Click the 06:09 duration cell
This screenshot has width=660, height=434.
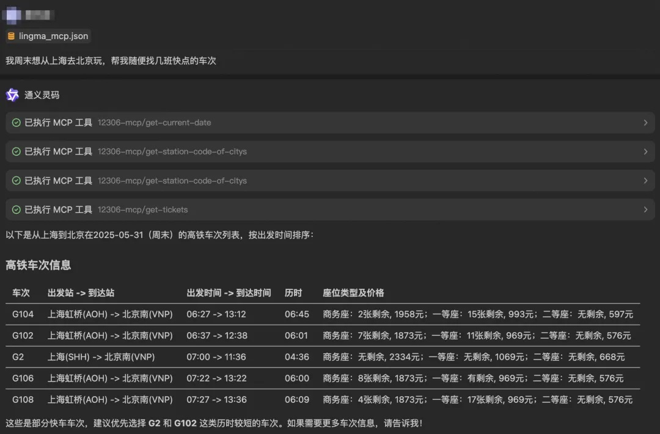(297, 400)
